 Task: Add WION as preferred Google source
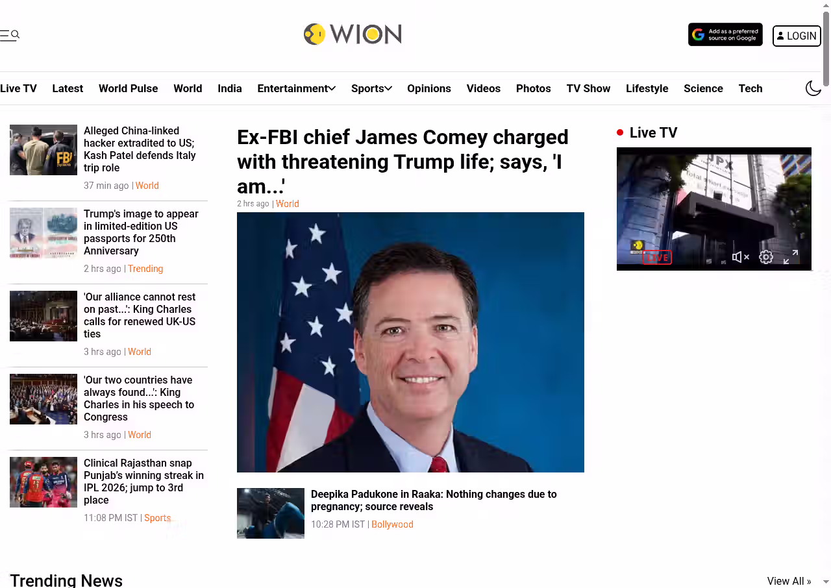coord(725,35)
